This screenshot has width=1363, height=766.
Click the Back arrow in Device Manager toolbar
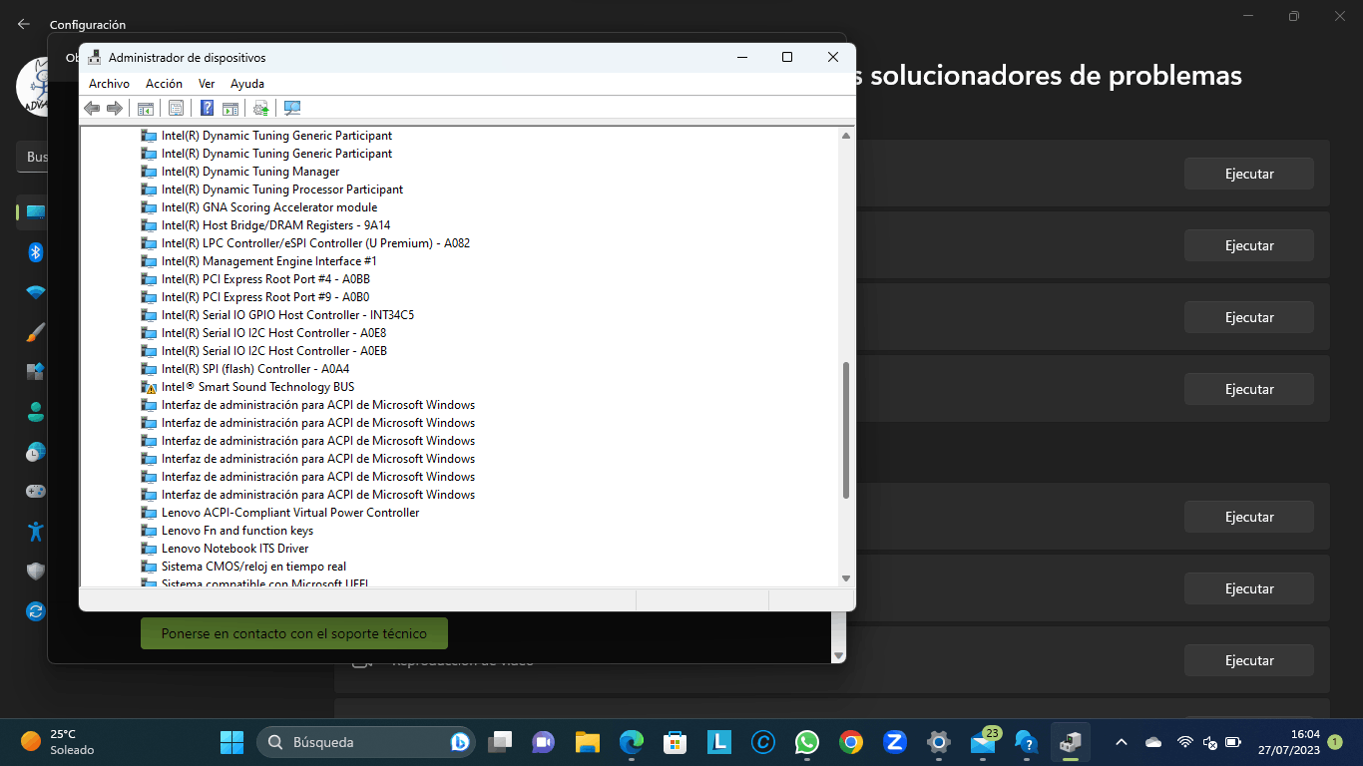coord(92,108)
